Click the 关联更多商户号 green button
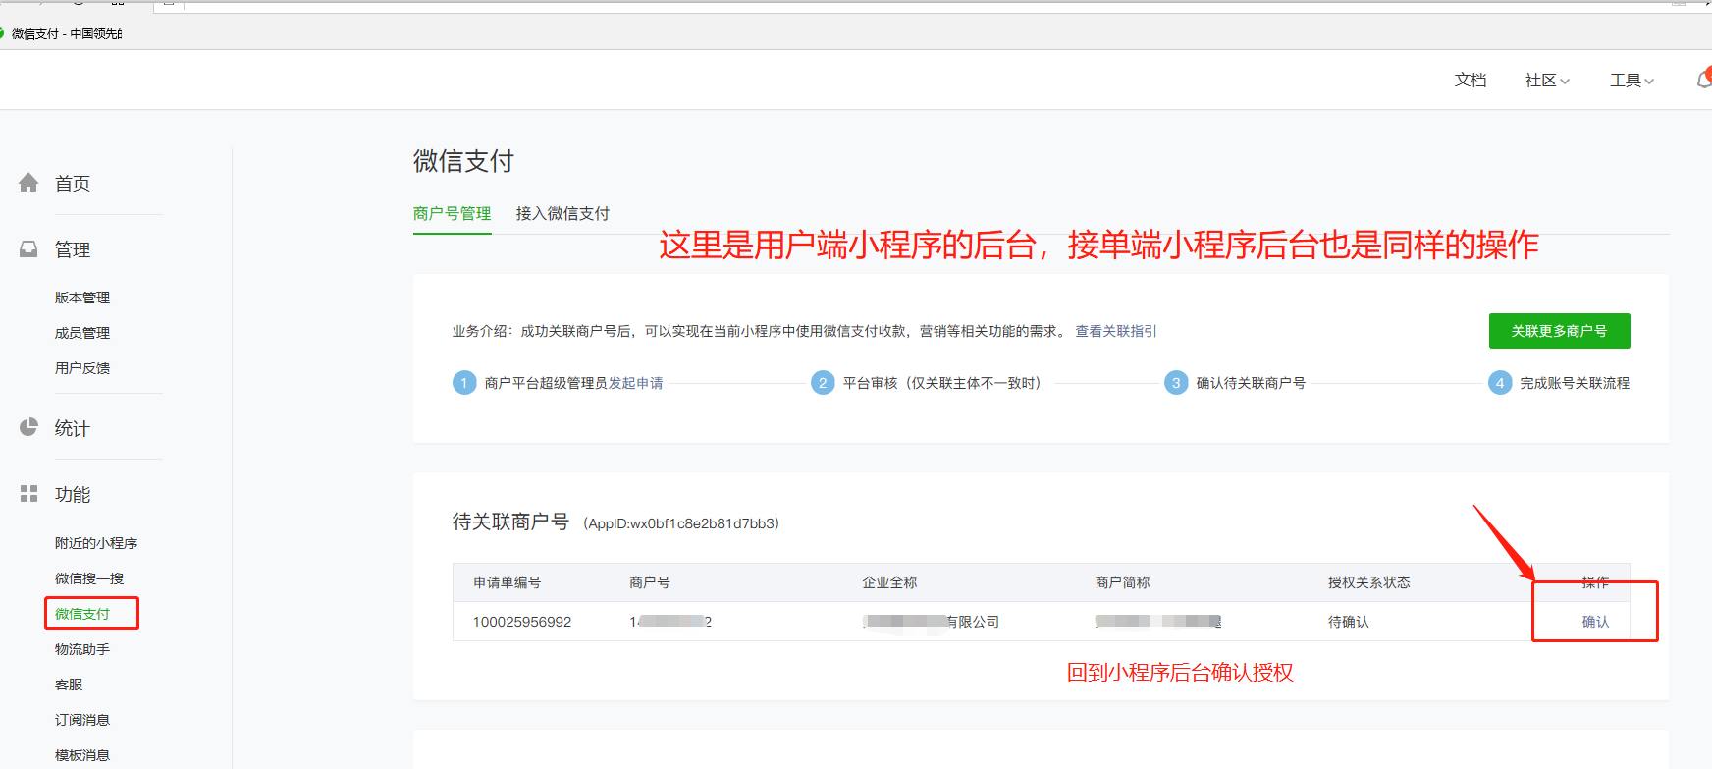The image size is (1712, 769). click(1559, 331)
